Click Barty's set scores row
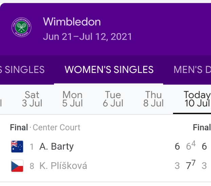The height and width of the screenshot is (186, 211). point(190,147)
